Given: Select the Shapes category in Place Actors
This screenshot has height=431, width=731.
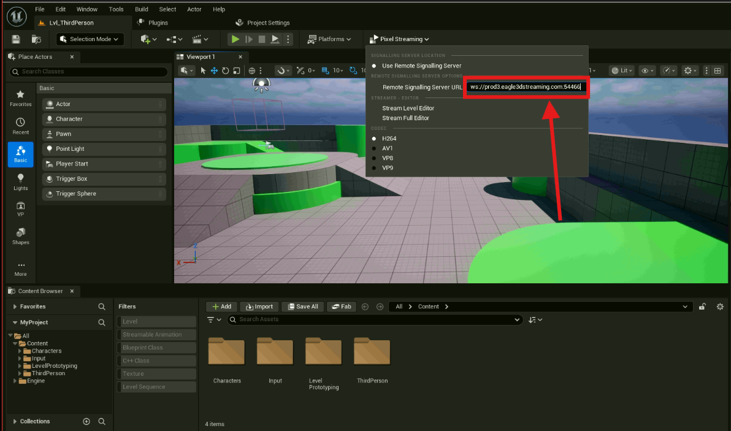Looking at the screenshot, I should pos(20,236).
